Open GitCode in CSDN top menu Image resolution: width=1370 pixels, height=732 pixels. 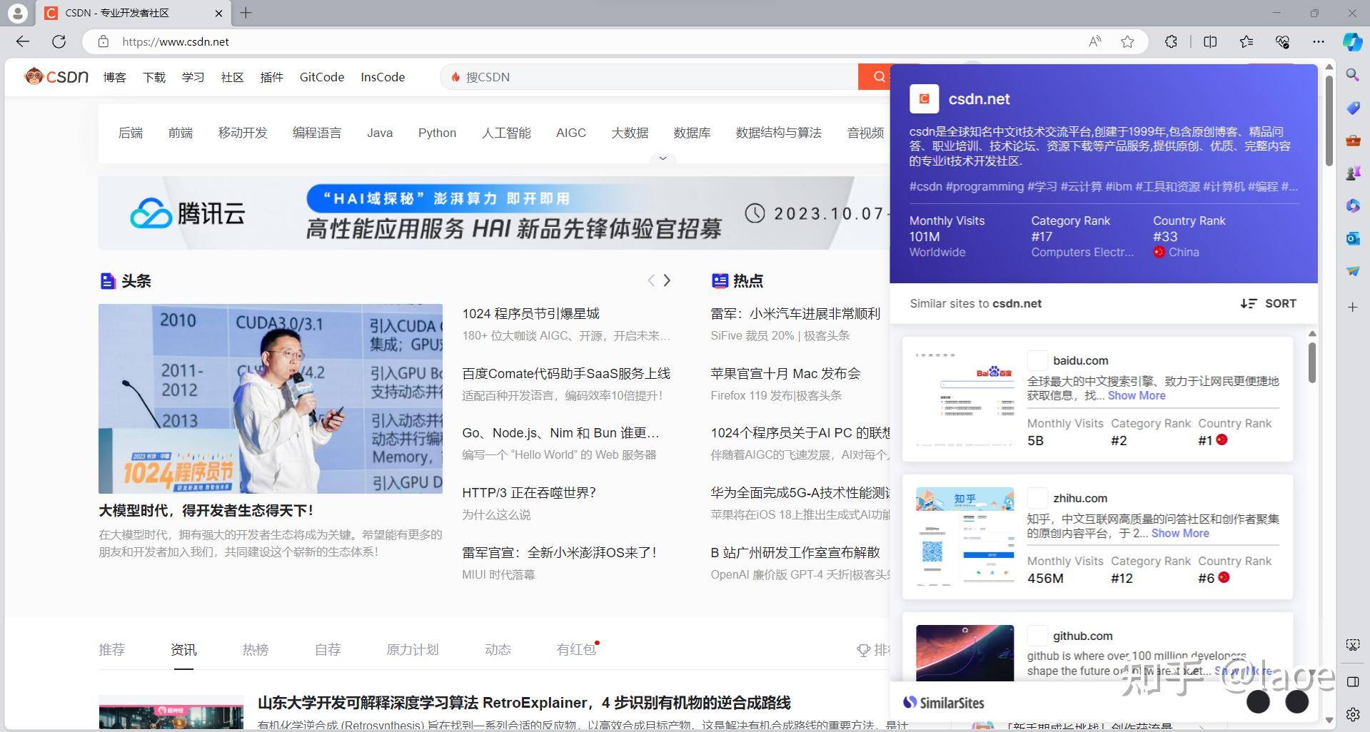[322, 77]
